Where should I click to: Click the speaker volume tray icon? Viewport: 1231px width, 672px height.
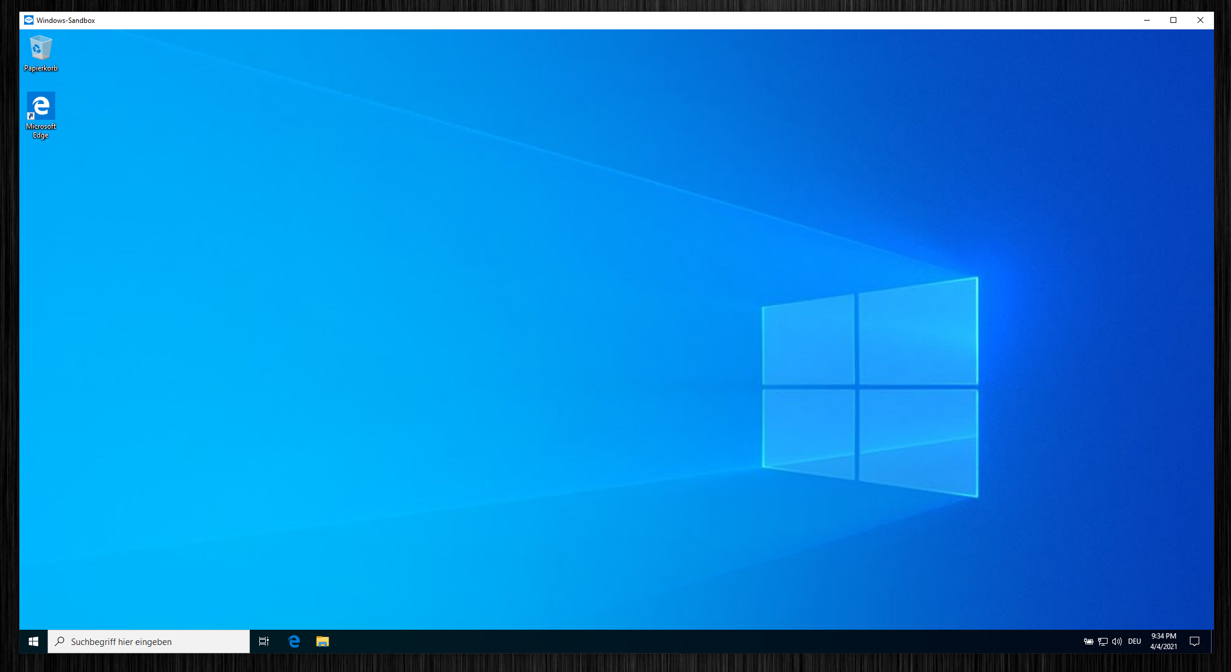(1117, 641)
